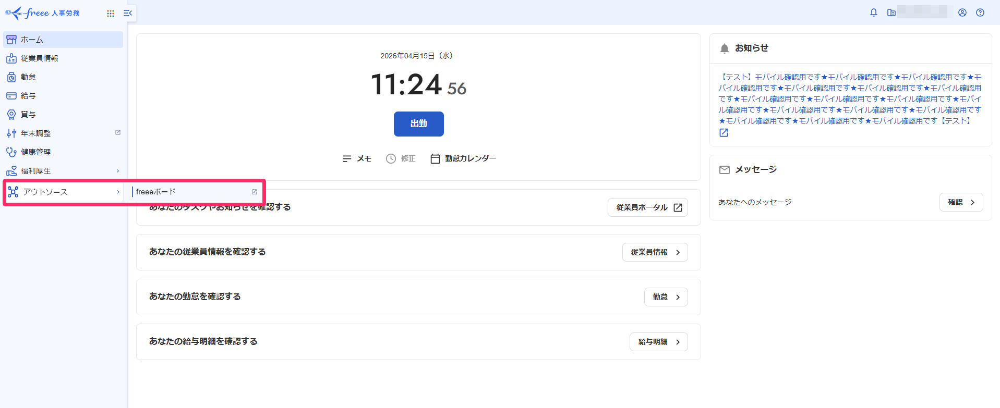Click the 勤怠 button in attendance card
The image size is (1000, 408).
[x=666, y=297]
